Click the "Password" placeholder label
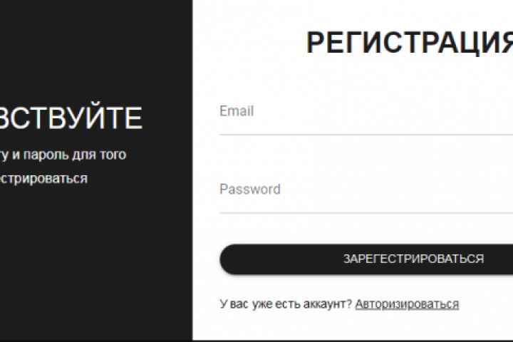 click(250, 190)
